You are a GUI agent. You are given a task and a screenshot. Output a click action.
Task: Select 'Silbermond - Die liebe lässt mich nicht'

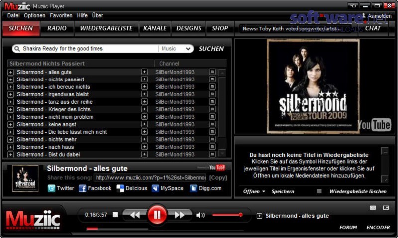coord(62,132)
